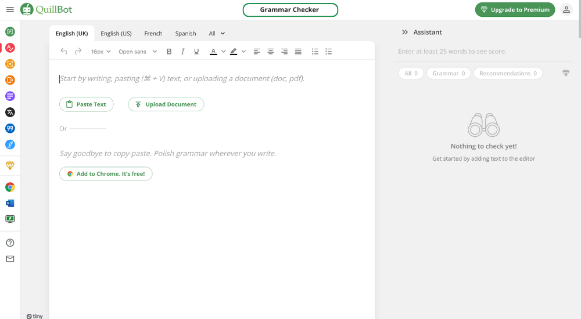Toggle bold formatting
Image resolution: width=581 pixels, height=319 pixels.
click(x=169, y=52)
